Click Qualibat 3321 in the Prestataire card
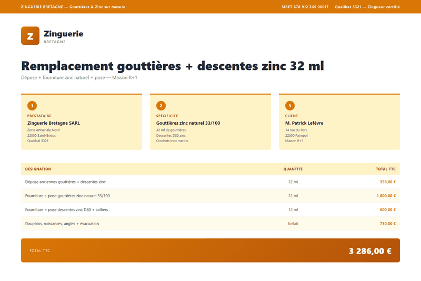The width and height of the screenshot is (421, 281). click(x=38, y=140)
